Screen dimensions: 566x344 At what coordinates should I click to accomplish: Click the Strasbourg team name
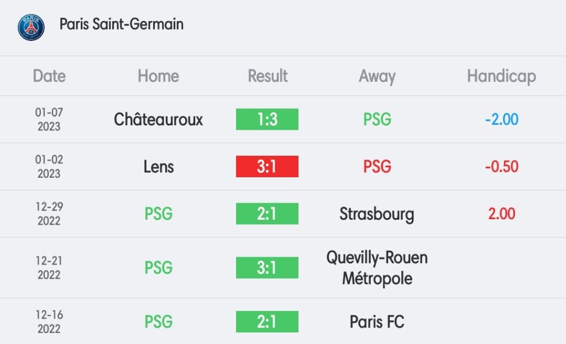tap(377, 214)
